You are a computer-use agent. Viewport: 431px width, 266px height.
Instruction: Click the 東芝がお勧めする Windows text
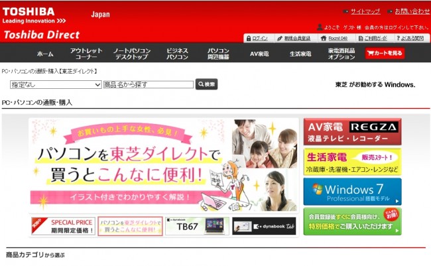coord(375,85)
